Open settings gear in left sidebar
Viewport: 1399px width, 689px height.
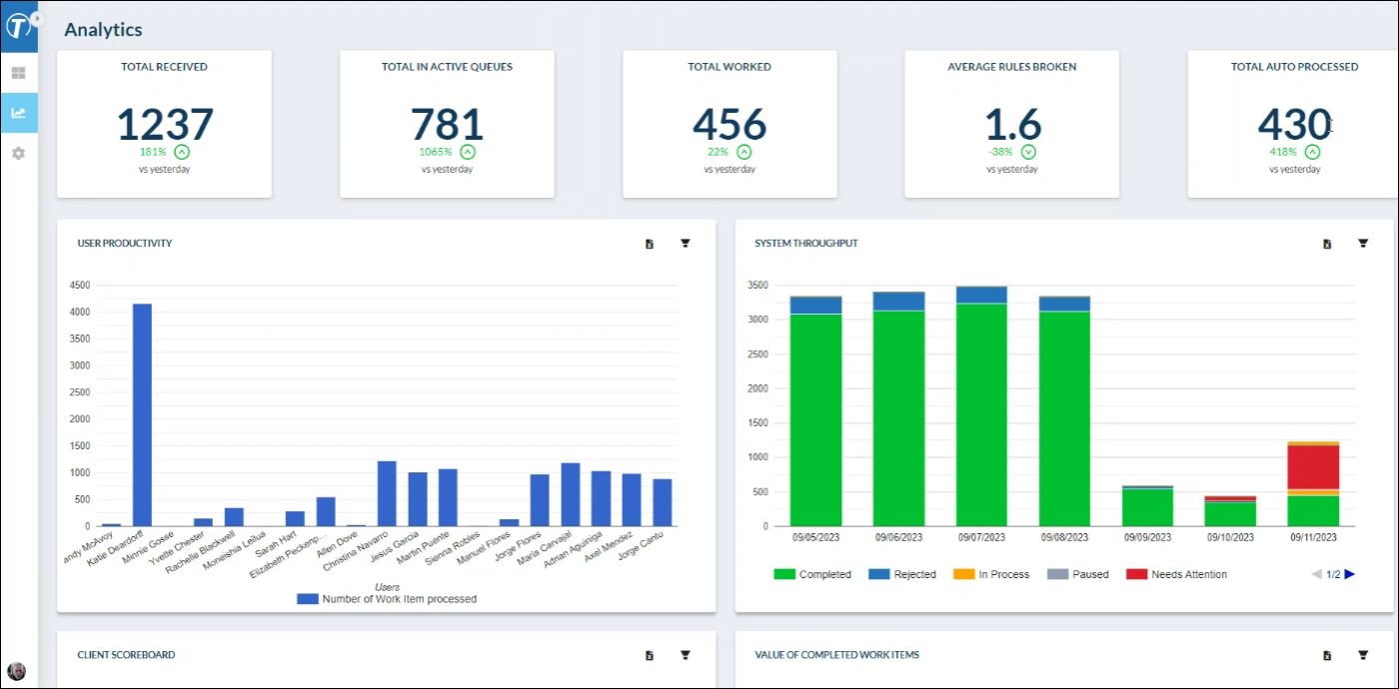coord(18,154)
